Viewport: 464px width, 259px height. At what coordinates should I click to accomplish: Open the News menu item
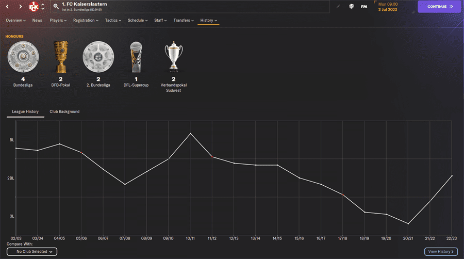pyautogui.click(x=37, y=21)
